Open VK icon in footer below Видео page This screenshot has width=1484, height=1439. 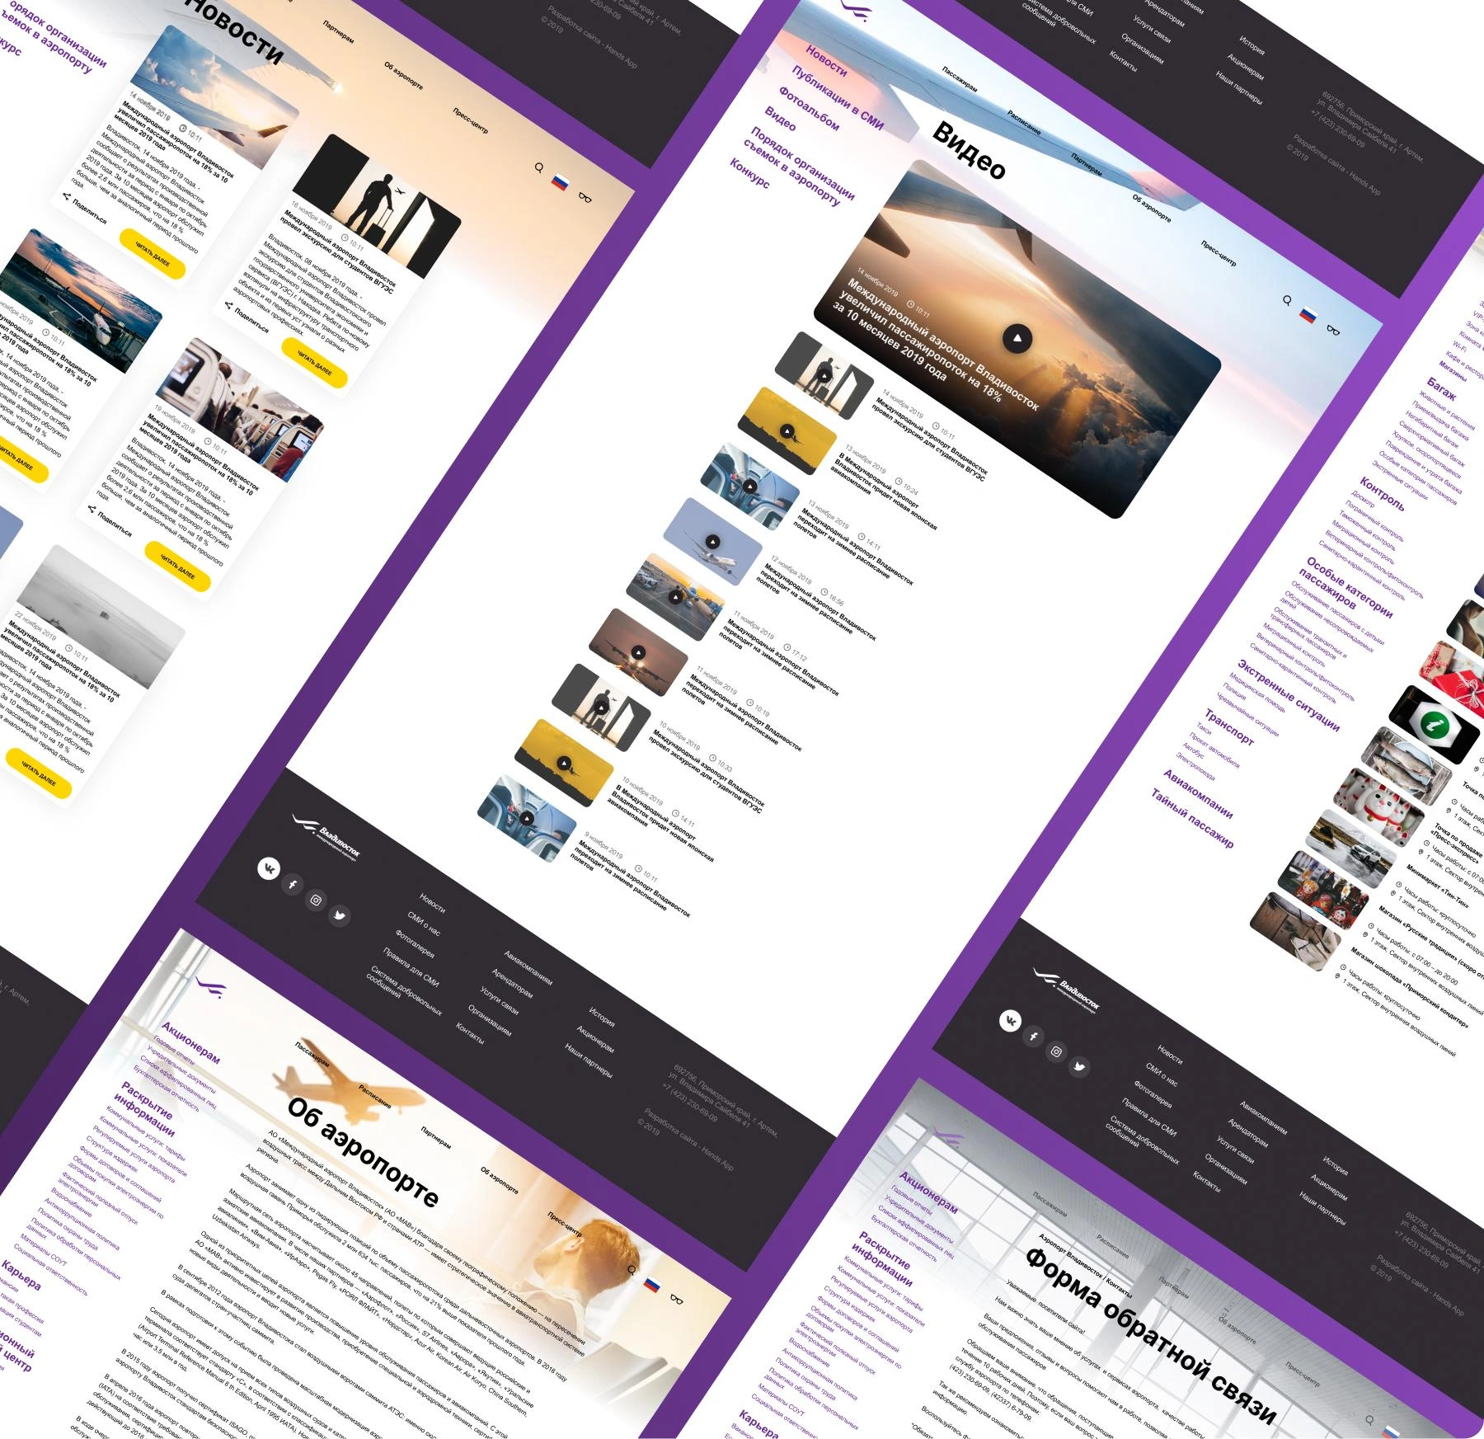point(1009,1021)
